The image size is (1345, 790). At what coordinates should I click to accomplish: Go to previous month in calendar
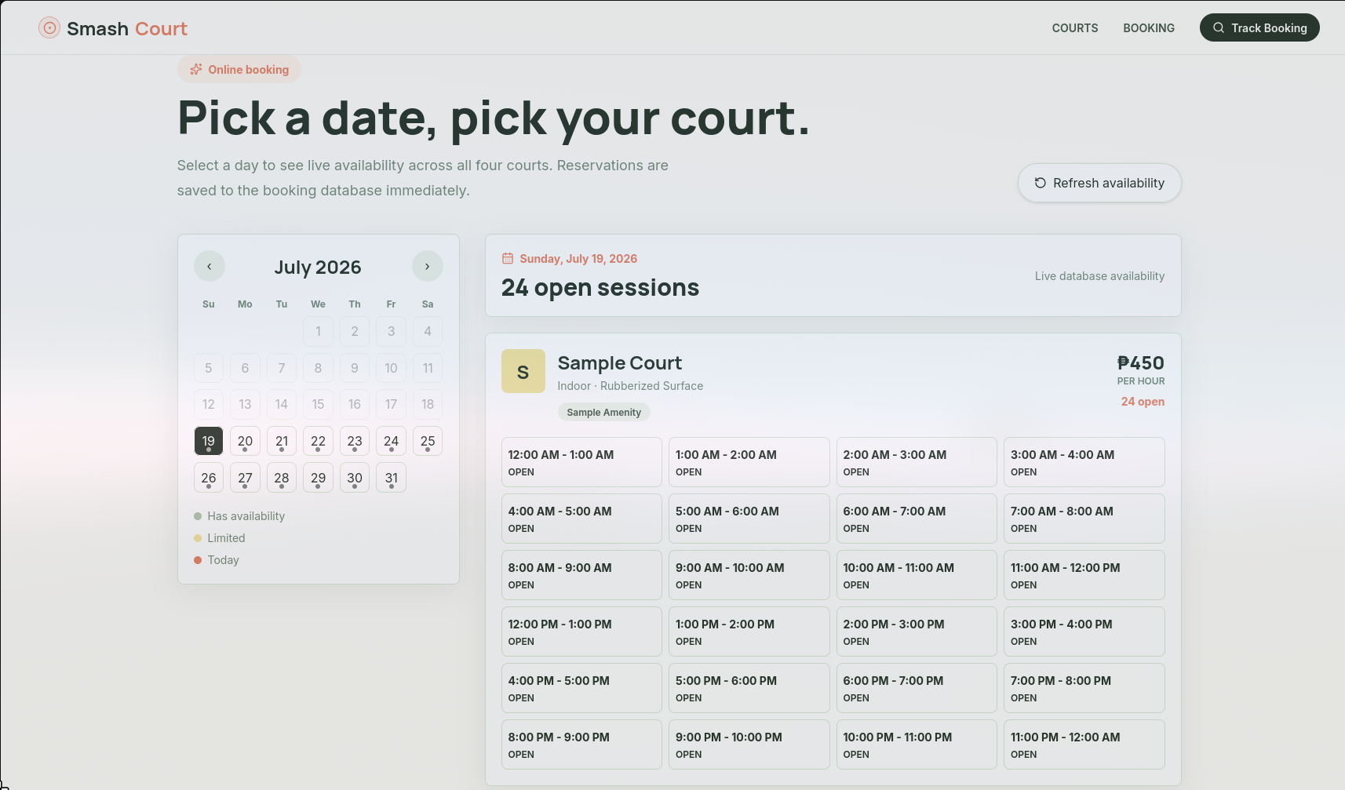pyautogui.click(x=210, y=266)
